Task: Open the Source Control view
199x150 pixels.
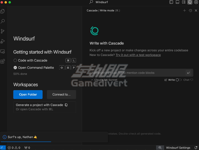Action: [x=2, y=31]
